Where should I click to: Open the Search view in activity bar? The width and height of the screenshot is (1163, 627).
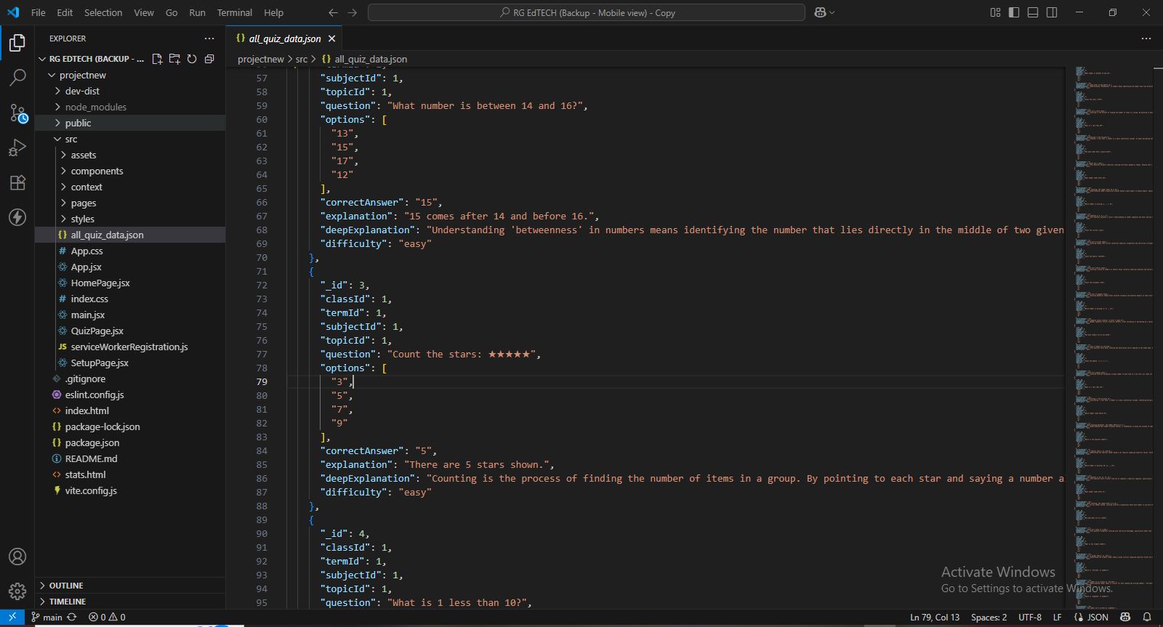(x=17, y=78)
